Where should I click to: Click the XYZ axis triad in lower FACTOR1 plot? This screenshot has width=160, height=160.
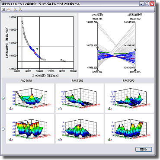11,140
